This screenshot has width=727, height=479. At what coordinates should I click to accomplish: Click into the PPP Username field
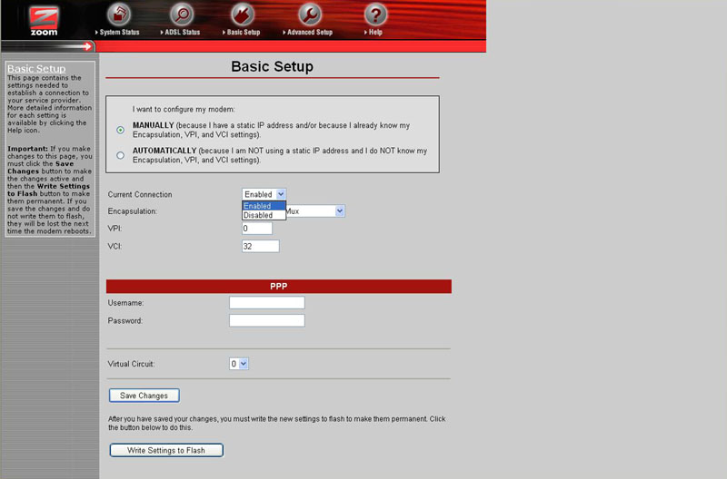point(266,302)
